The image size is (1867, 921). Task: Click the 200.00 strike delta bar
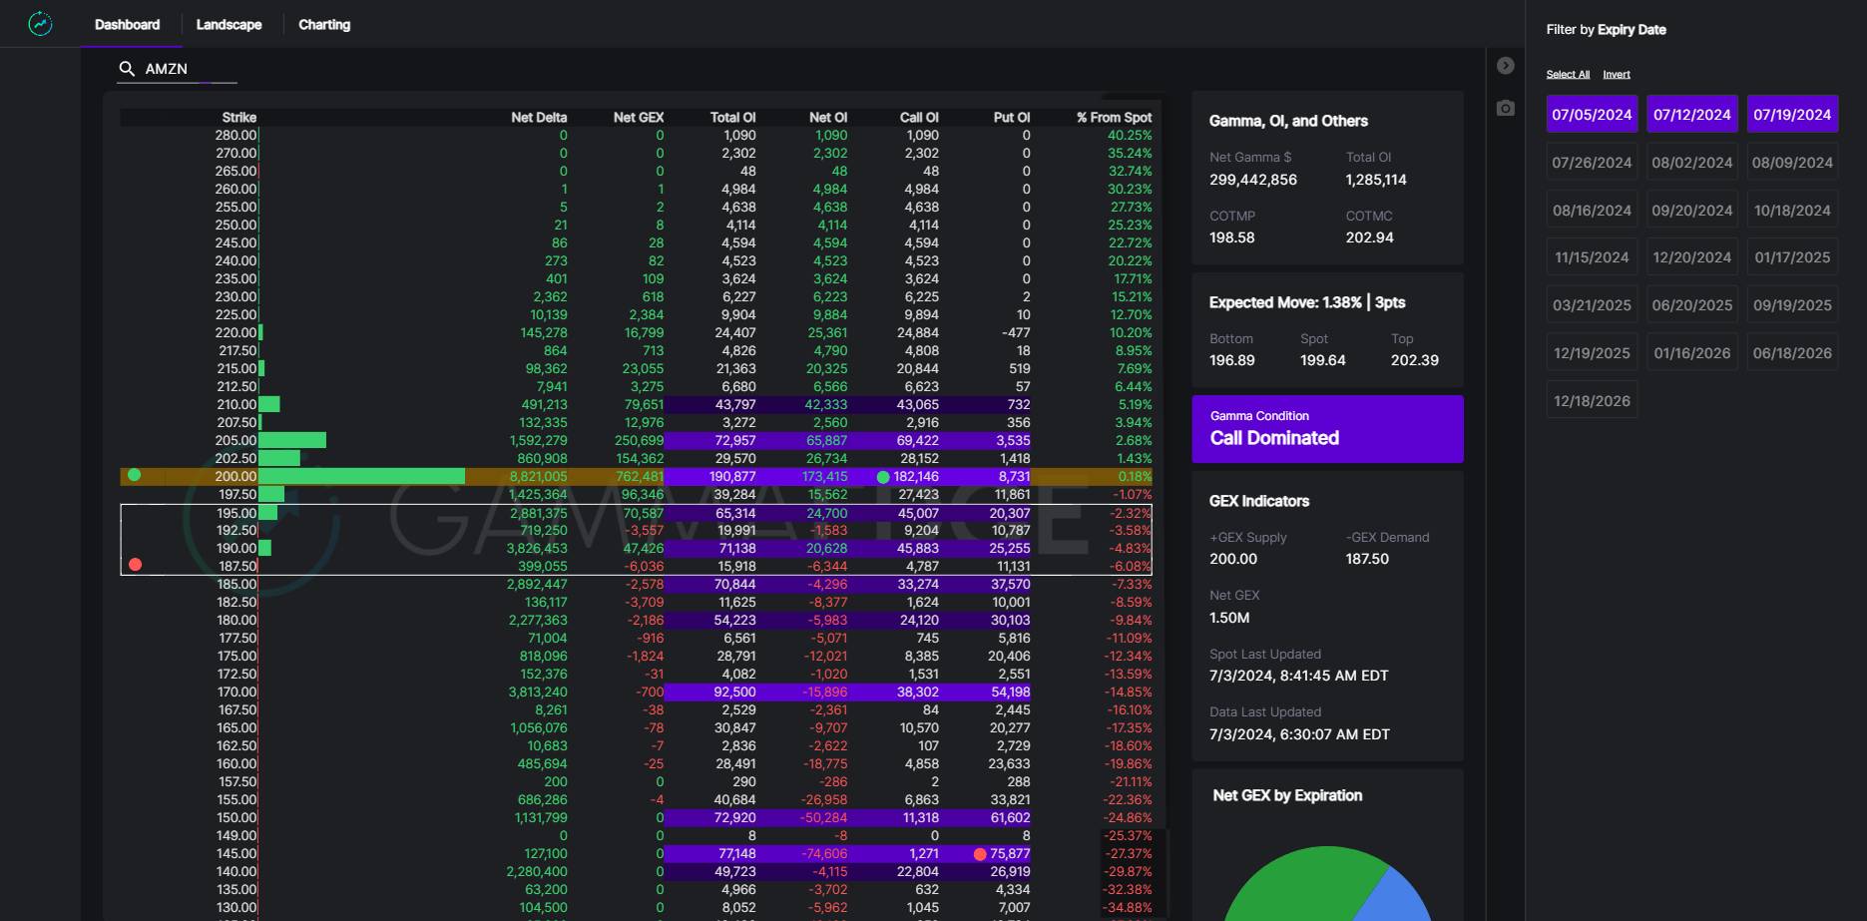coord(362,476)
